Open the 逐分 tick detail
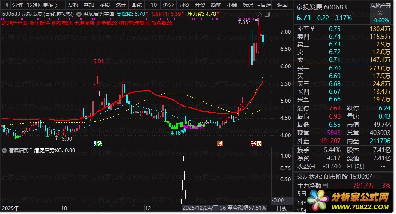This screenshot has height=214, width=396. [x=168, y=5]
